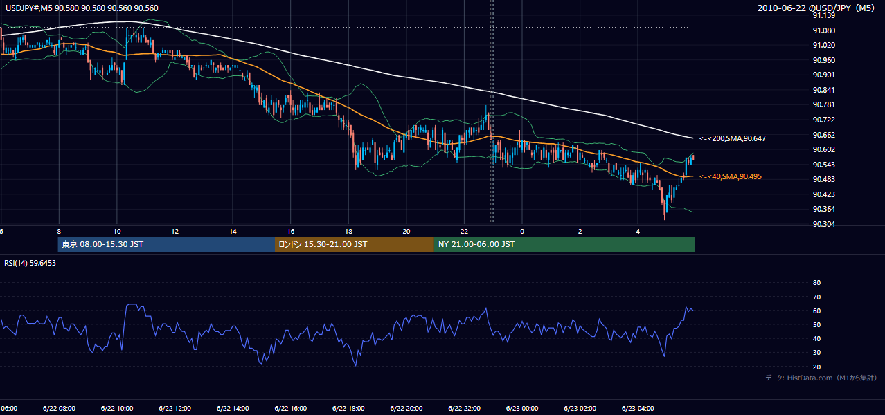Click the 6/22 10:00 date axis label
885x415 pixels.
(116, 409)
